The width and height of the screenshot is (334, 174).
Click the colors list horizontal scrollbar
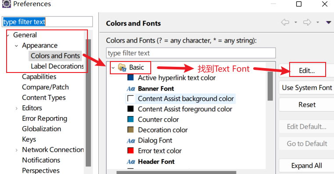(x=176, y=172)
